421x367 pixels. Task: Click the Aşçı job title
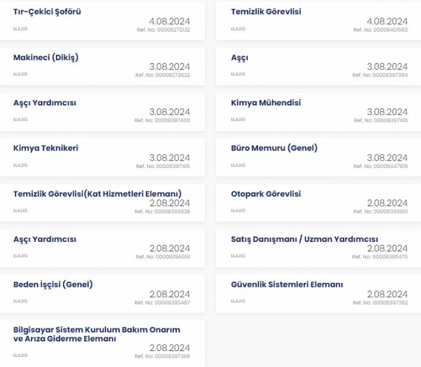coord(240,58)
